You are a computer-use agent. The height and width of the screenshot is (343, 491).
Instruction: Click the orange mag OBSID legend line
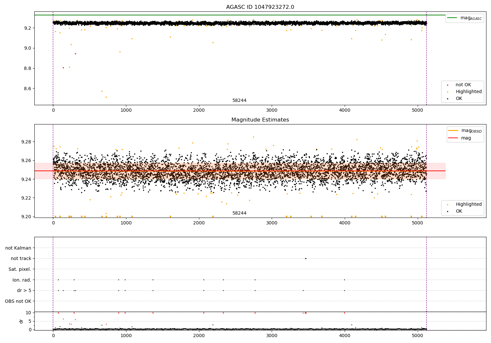[453, 130]
